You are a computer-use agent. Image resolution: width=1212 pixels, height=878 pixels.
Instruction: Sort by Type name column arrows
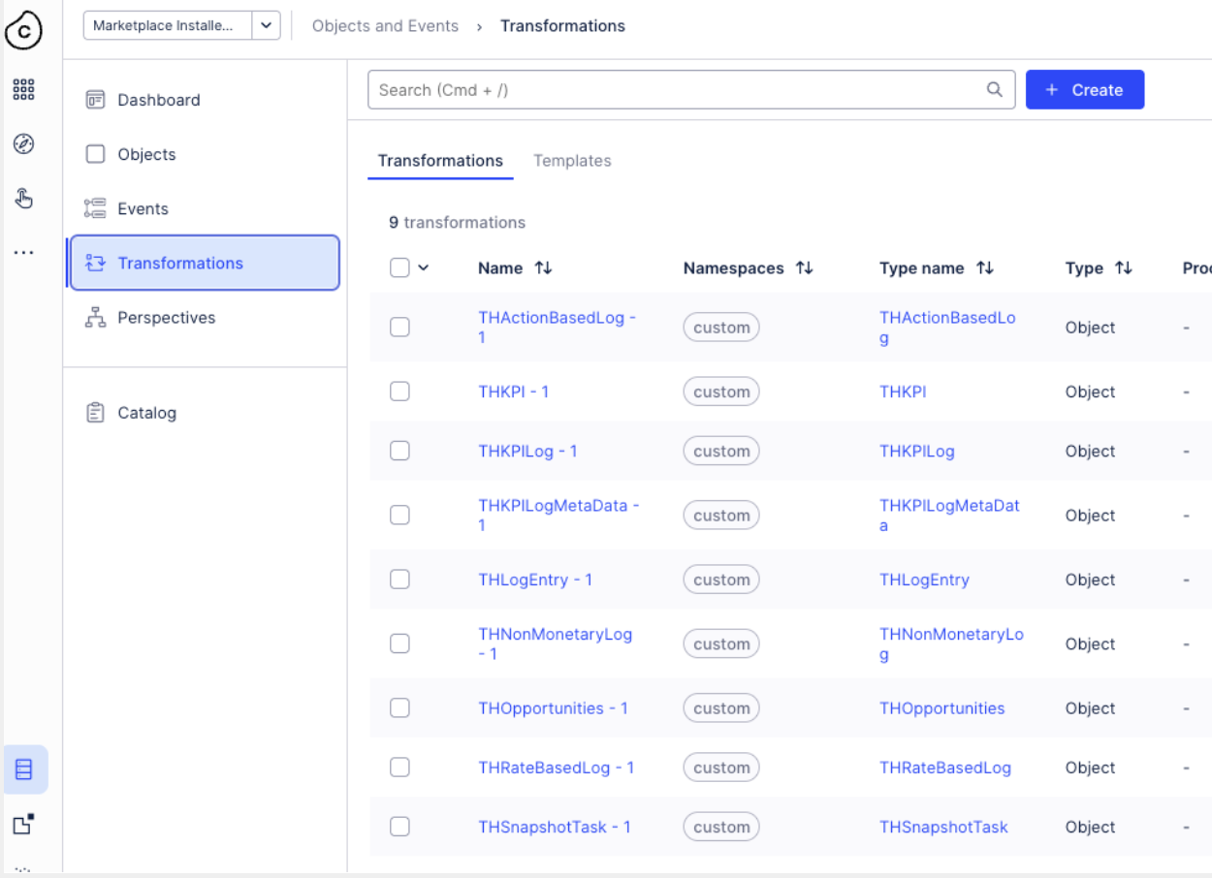[985, 268]
